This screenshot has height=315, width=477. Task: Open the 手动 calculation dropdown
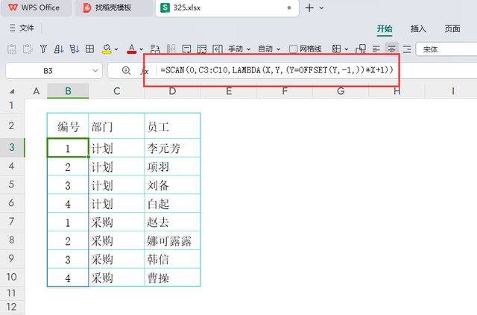(239, 49)
